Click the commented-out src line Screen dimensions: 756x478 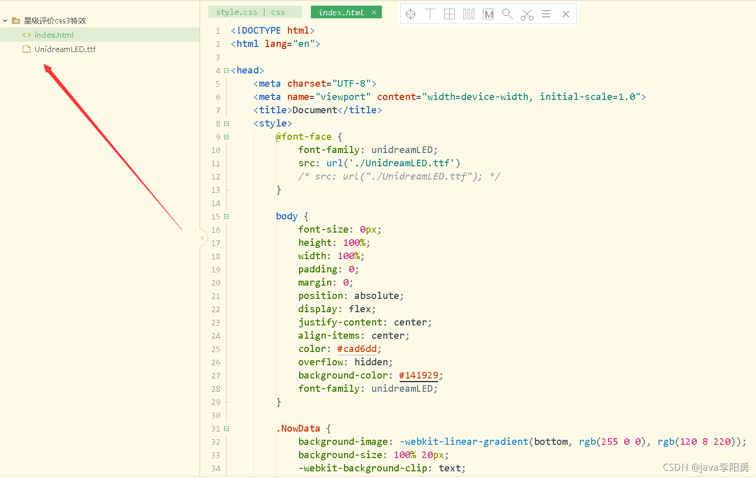coord(399,177)
